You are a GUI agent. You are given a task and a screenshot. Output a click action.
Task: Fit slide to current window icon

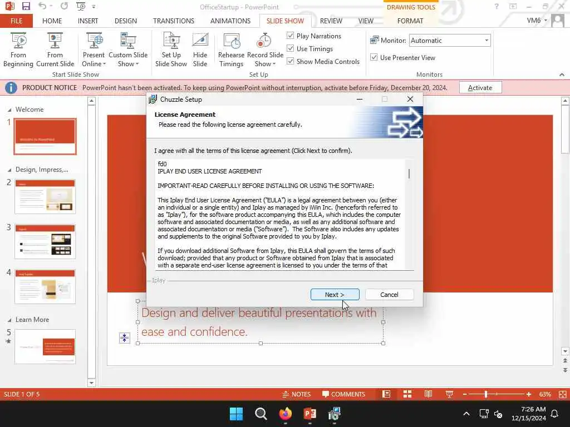tap(563, 394)
